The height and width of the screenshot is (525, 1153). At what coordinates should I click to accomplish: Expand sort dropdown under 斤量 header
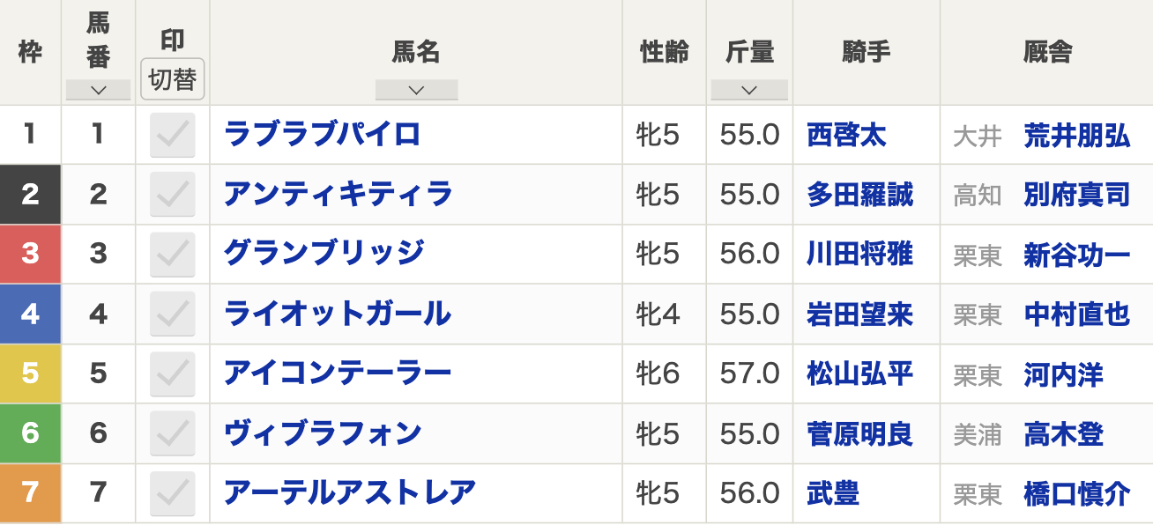[749, 90]
